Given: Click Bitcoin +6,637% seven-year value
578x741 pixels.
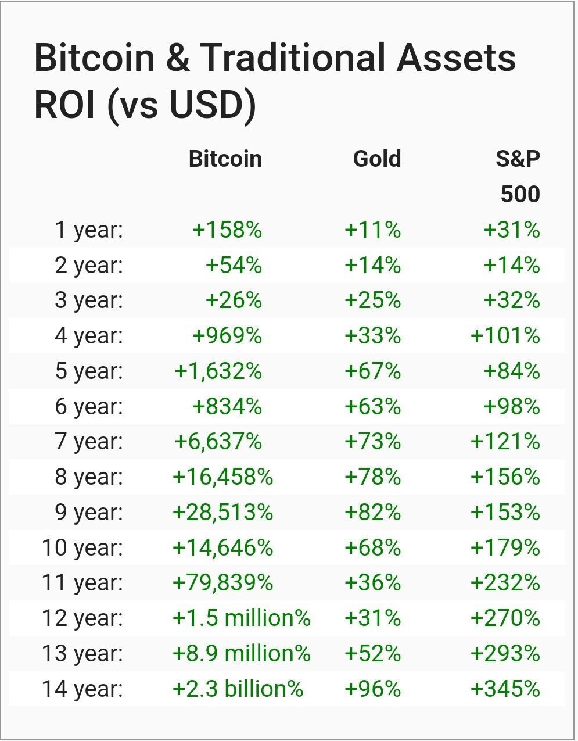Looking at the screenshot, I should point(218,442).
